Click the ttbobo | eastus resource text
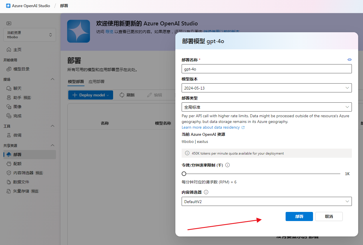Screen dimensions: 363x245 pyautogui.click(x=195, y=141)
